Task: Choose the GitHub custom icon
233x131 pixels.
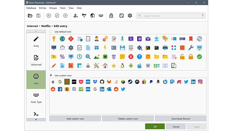Action: (x=102, y=82)
